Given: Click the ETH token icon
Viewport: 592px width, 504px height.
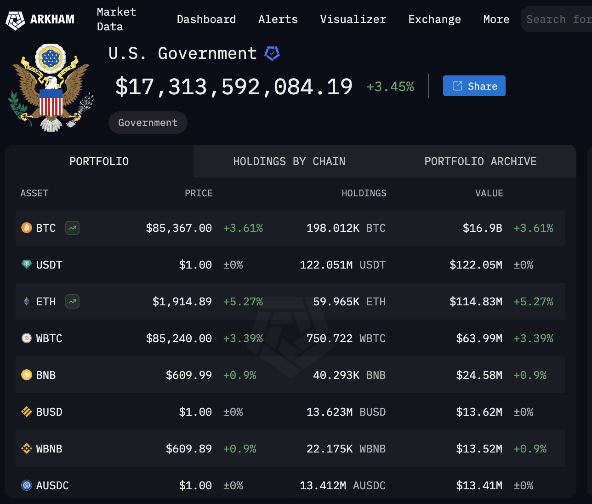Looking at the screenshot, I should pos(27,301).
